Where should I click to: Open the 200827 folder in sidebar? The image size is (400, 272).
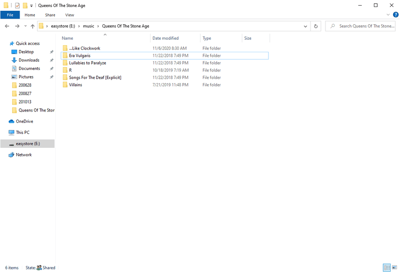tap(25, 93)
